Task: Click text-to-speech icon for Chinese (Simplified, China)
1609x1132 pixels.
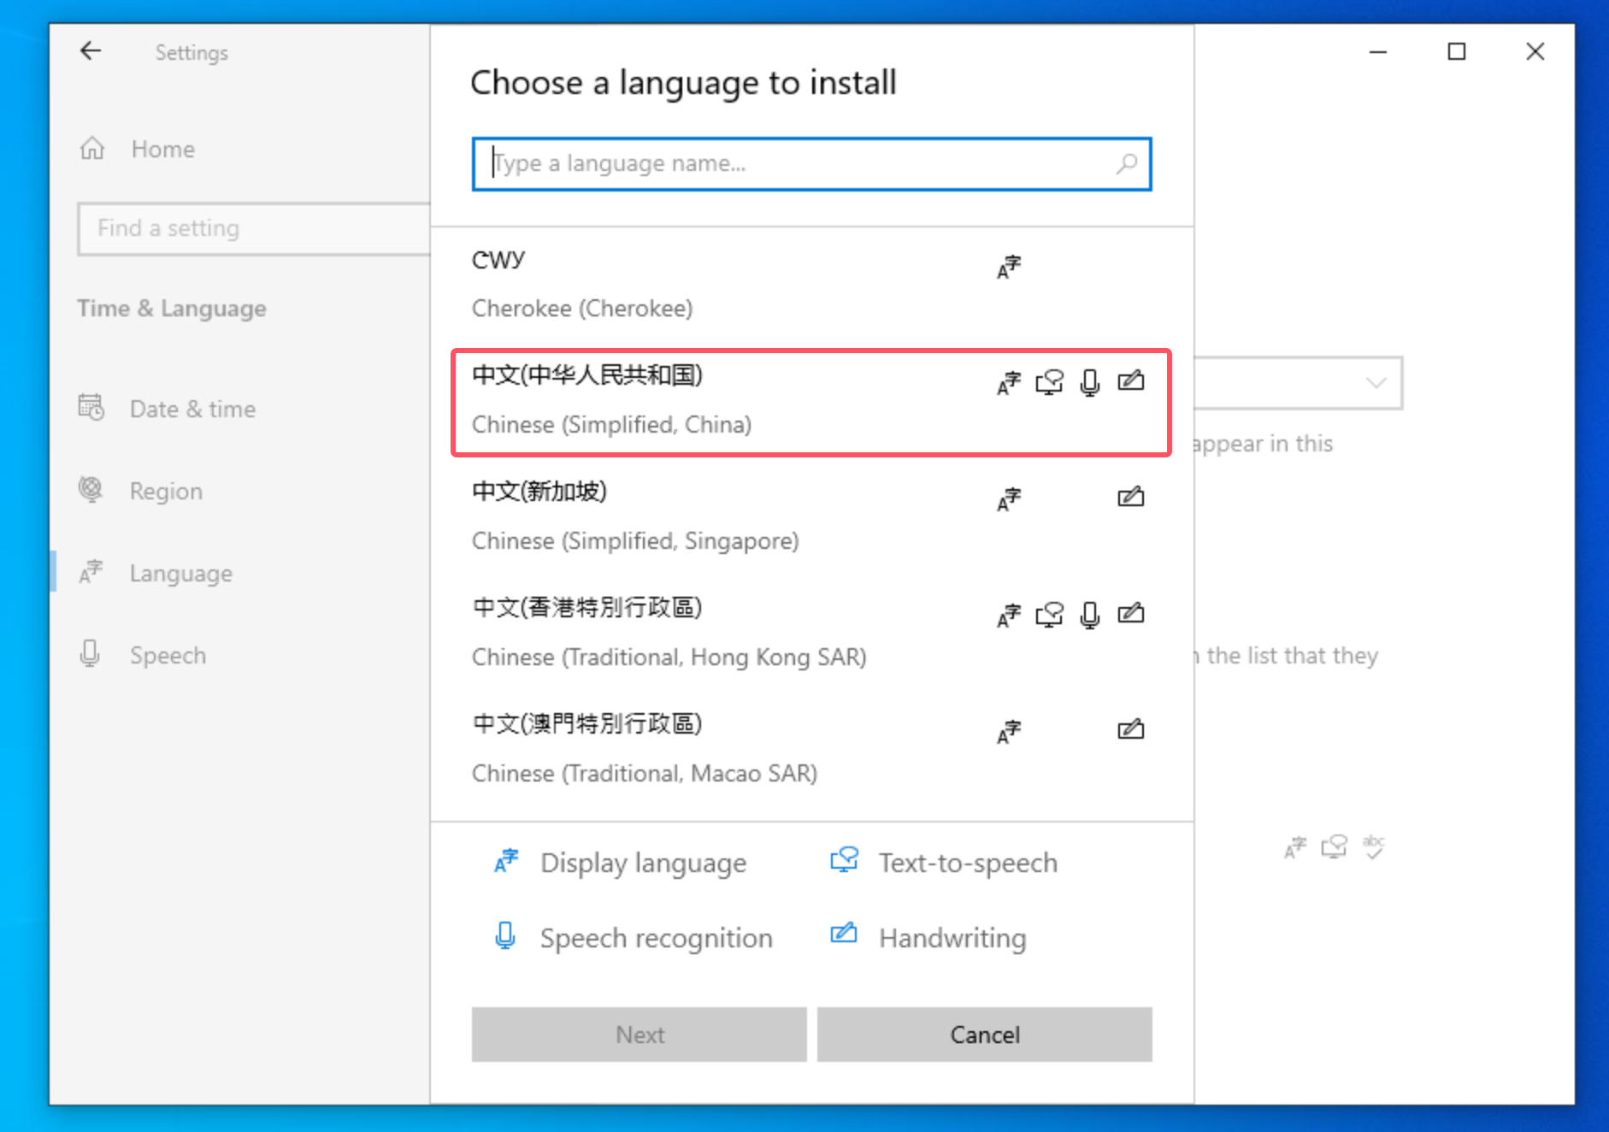Action: coord(1049,382)
